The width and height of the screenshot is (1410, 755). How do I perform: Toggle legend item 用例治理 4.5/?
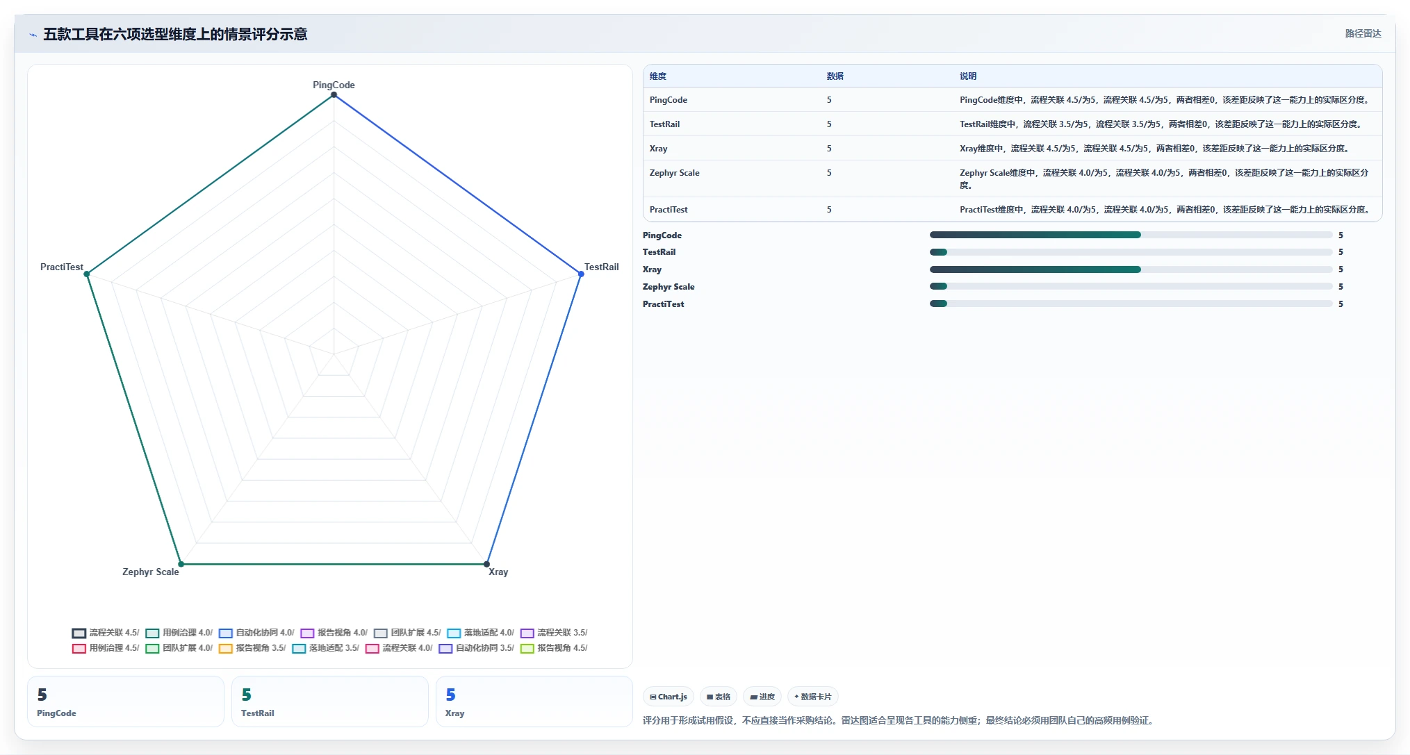106,648
